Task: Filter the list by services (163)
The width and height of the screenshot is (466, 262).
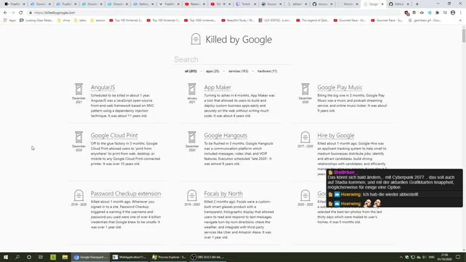Action: 238,71
